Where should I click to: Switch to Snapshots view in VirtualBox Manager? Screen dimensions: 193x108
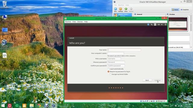(185, 10)
